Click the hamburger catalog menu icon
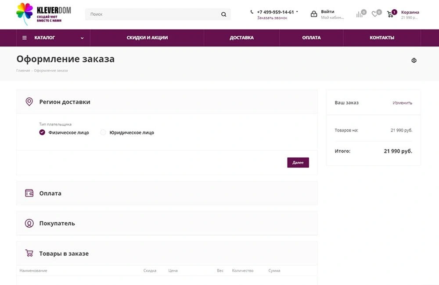The width and height of the screenshot is (439, 285). pyautogui.click(x=25, y=38)
